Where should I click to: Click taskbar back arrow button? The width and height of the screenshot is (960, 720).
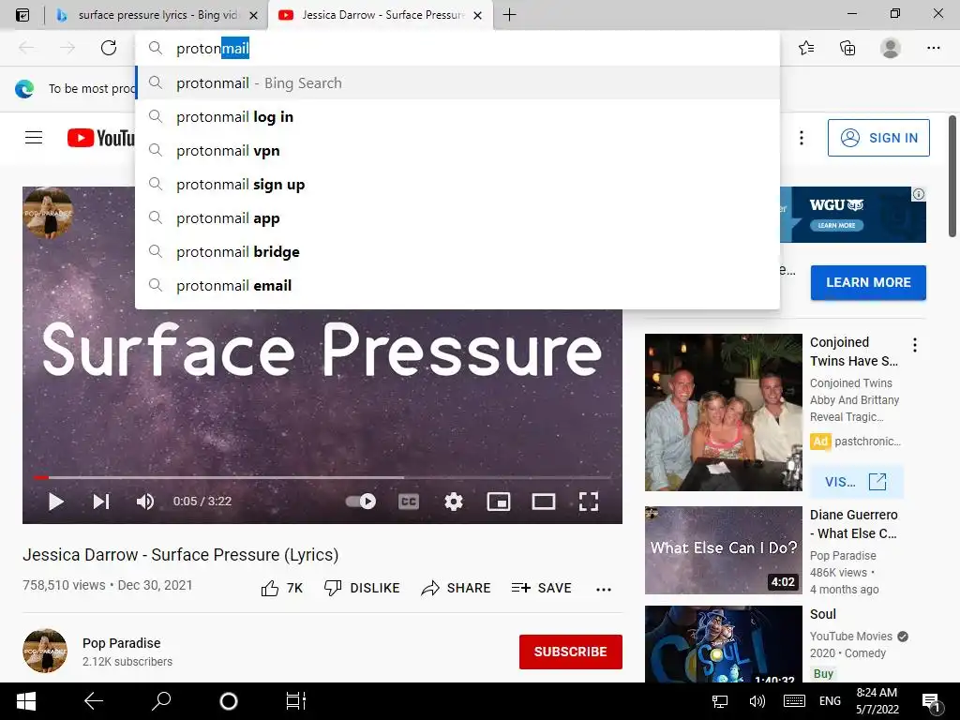coord(93,701)
